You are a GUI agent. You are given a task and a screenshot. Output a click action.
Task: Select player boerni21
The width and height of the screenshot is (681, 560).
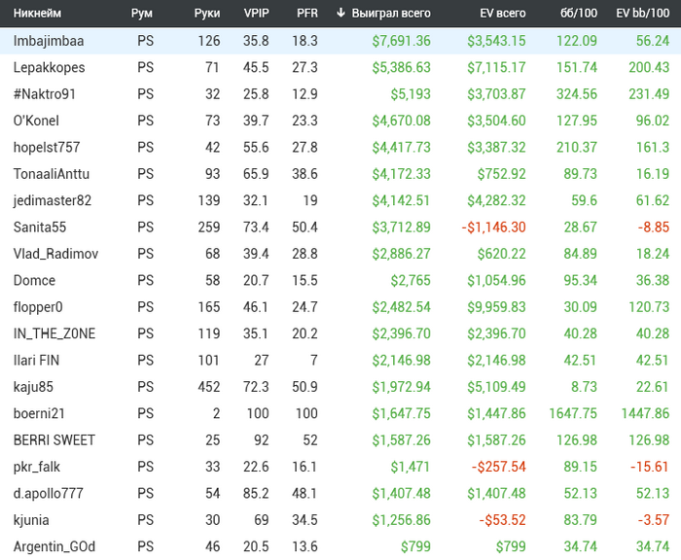39,413
